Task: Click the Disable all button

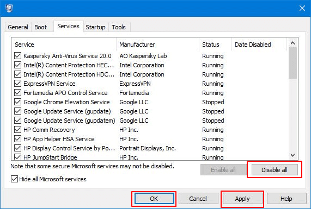Action: click(x=275, y=170)
